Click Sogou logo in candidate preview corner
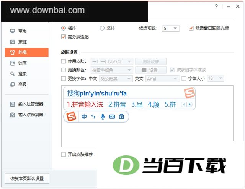 tap(189, 93)
